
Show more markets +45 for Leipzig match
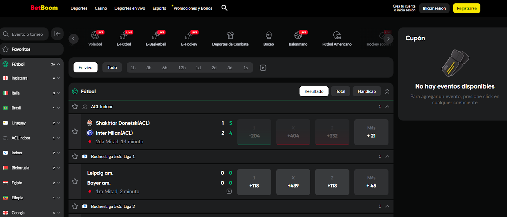(371, 182)
